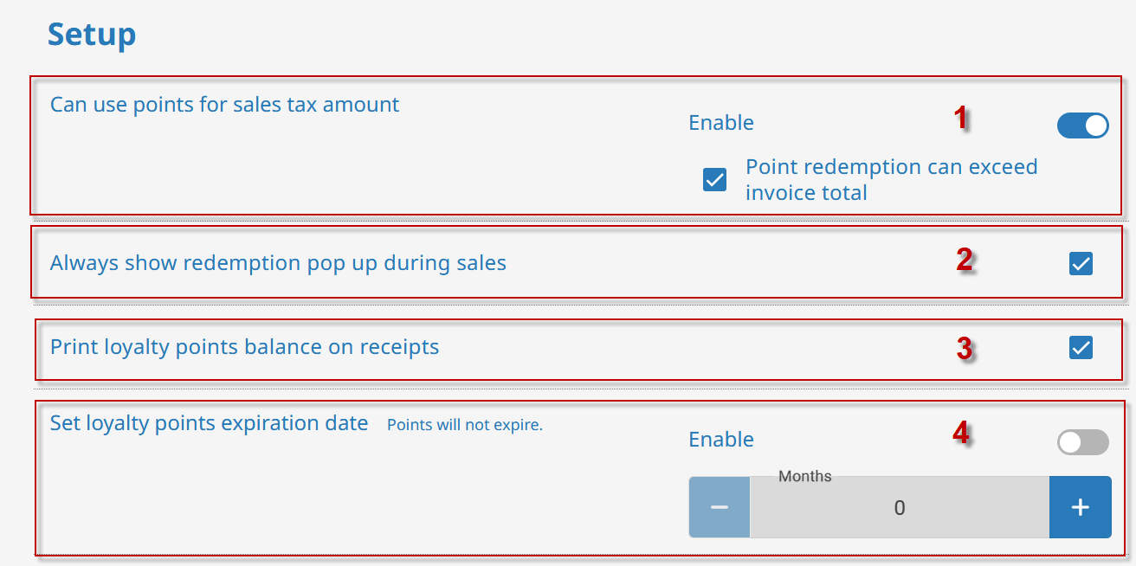1136x566 pixels.
Task: Click the red number 4 annotation marker
Action: 960,432
